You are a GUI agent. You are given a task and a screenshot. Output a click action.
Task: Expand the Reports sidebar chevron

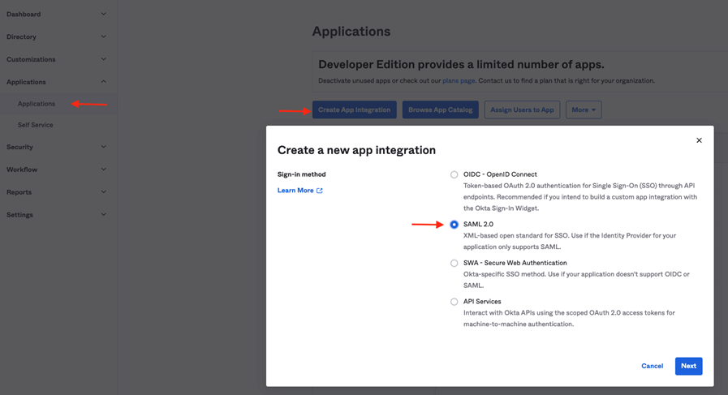tap(104, 191)
